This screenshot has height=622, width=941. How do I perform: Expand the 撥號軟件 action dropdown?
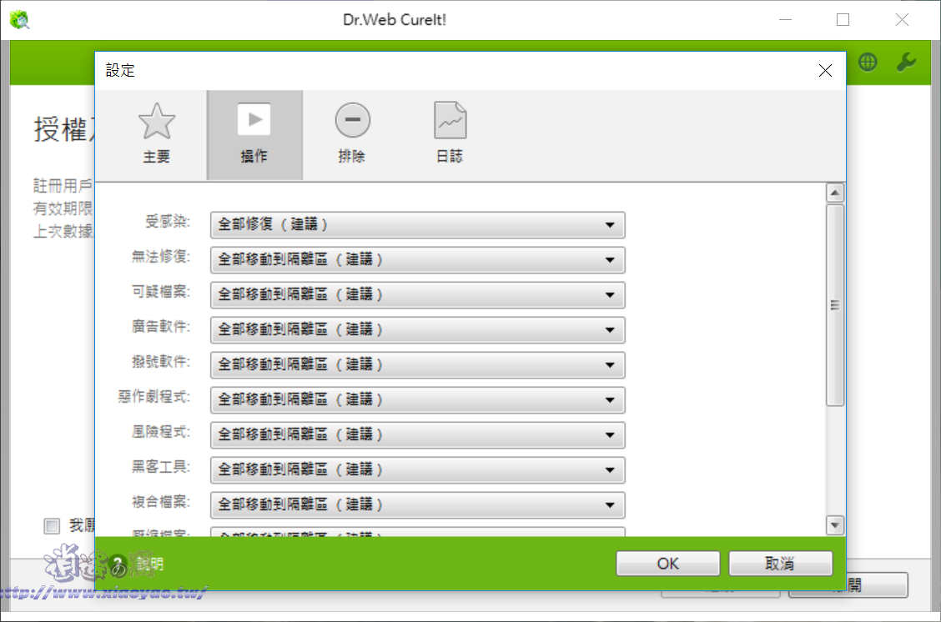(417, 364)
